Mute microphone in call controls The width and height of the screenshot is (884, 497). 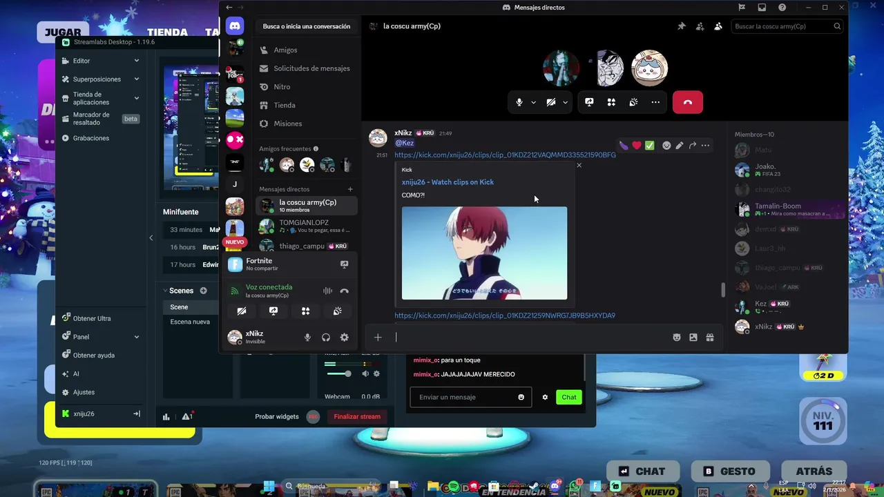[519, 102]
